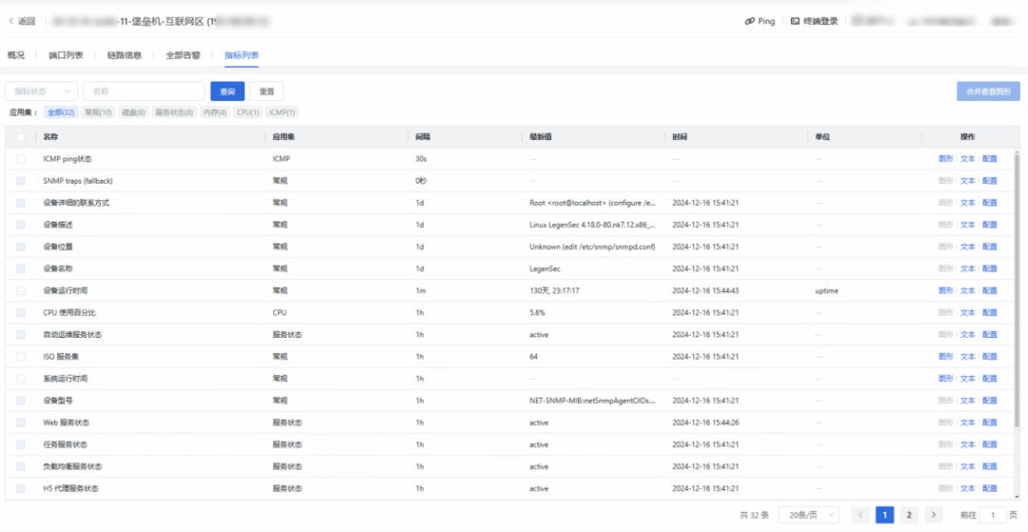Open the 指标状态 dropdown
This screenshot has height=532, width=1028.
[41, 91]
